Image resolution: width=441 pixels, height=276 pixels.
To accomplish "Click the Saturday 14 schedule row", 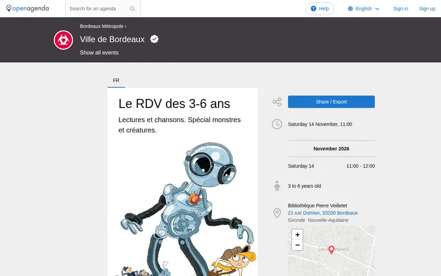I will [x=331, y=166].
